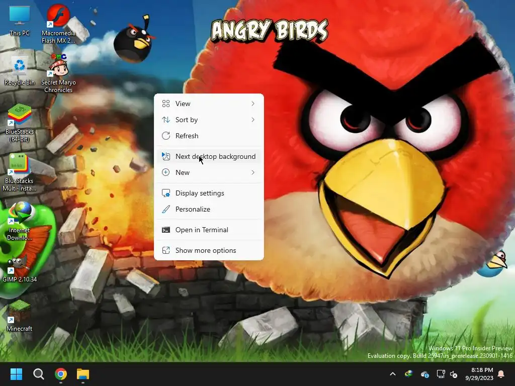The width and height of the screenshot is (515, 386).
Task: Expand the View submenu chevron
Action: coord(252,104)
